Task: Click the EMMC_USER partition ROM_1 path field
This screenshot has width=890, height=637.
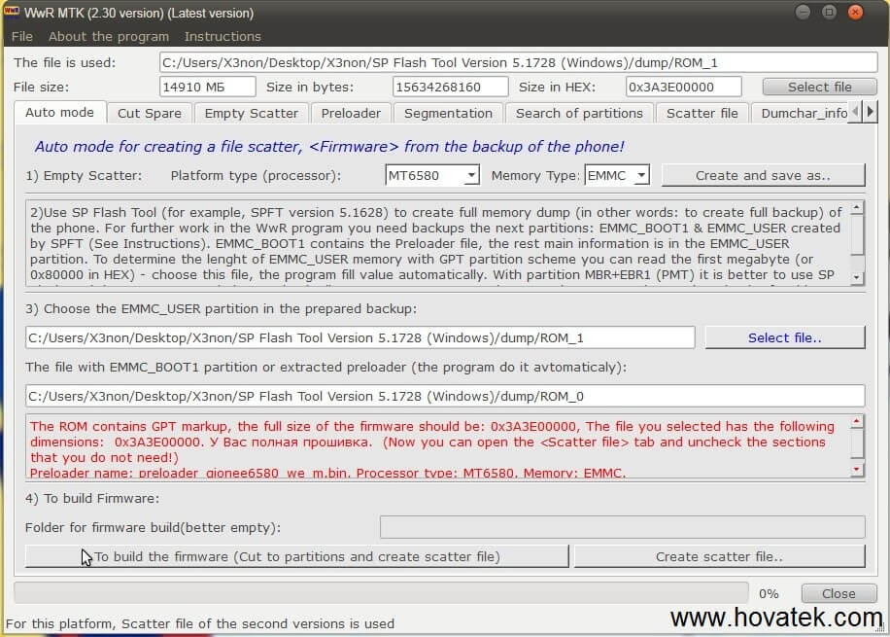Action: (x=359, y=337)
